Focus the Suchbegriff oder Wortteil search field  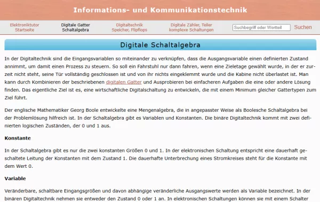click(x=261, y=27)
